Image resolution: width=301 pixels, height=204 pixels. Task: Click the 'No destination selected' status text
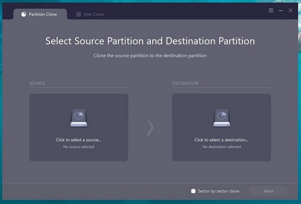pyautogui.click(x=222, y=147)
